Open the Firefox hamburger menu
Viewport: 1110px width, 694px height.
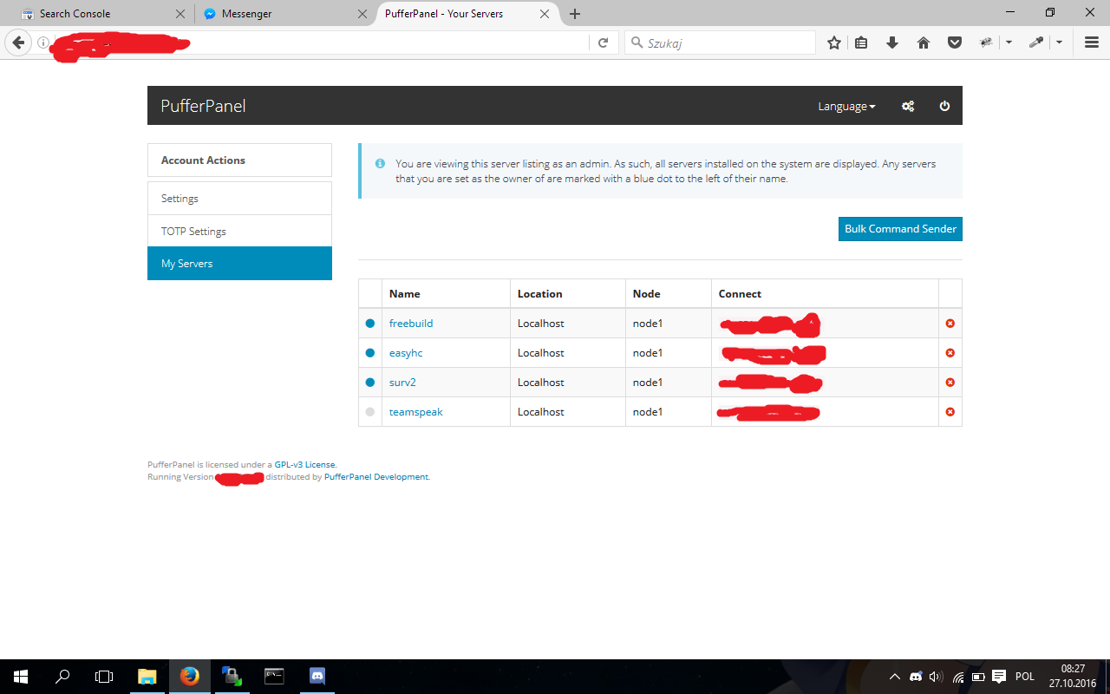tap(1092, 43)
